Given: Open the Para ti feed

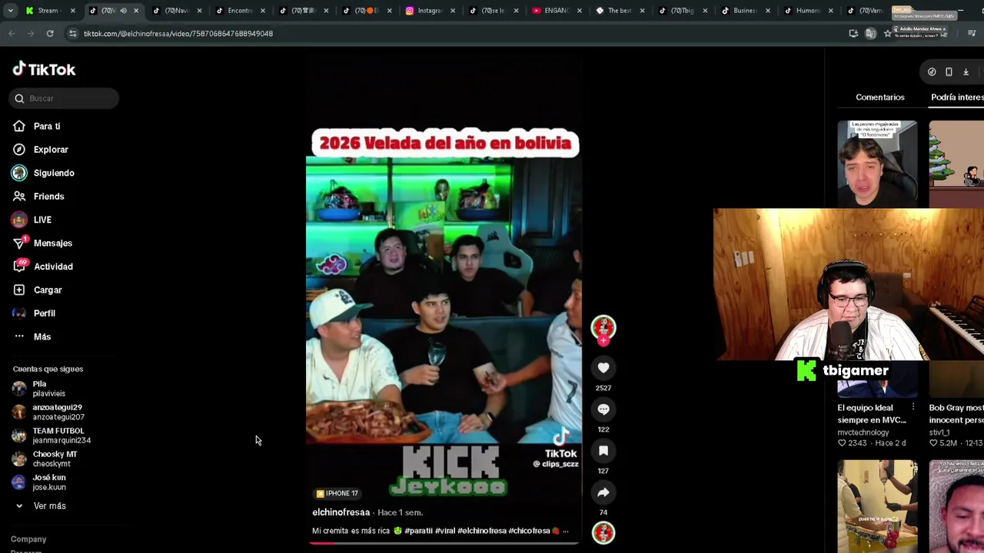Looking at the screenshot, I should pyautogui.click(x=36, y=126).
